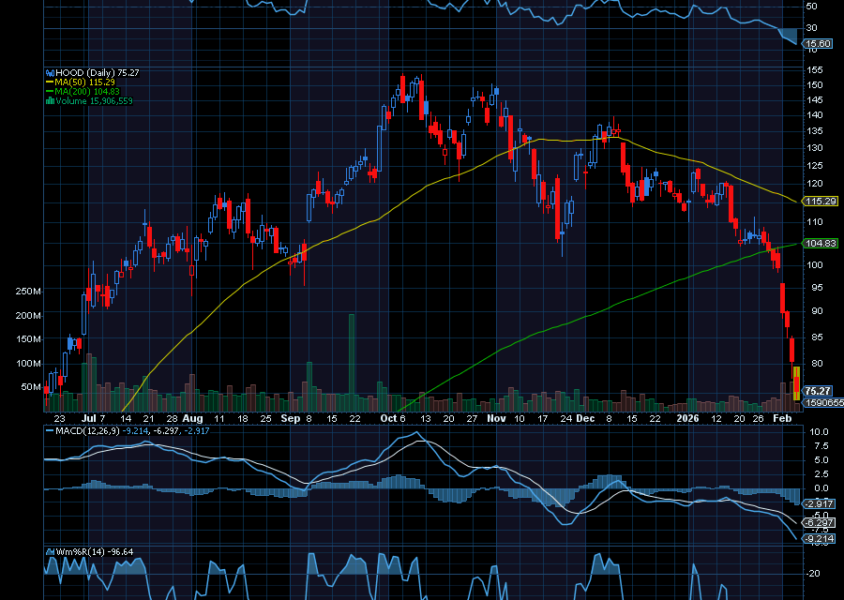Select the HOOD (Daily) 75.27 legend label

tap(89, 72)
